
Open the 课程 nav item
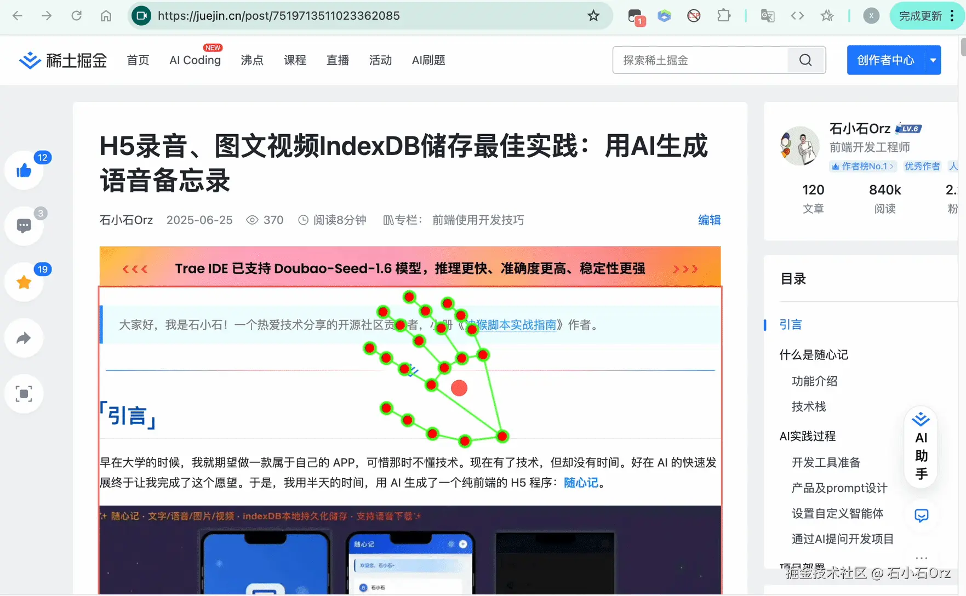(295, 60)
